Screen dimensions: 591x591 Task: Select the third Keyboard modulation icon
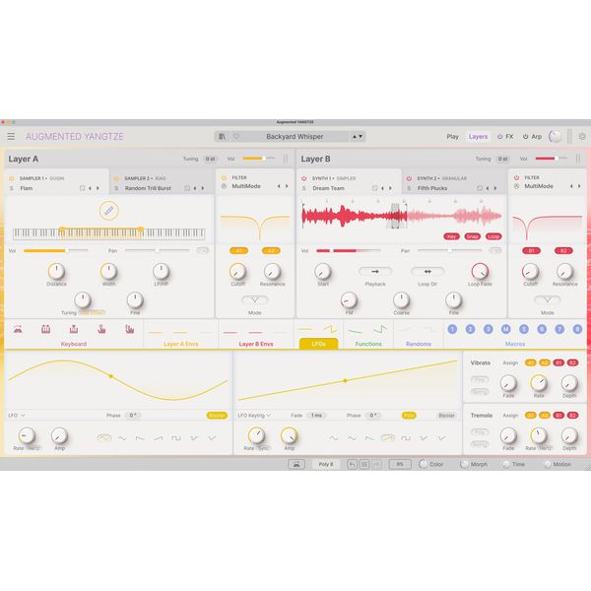point(74,329)
